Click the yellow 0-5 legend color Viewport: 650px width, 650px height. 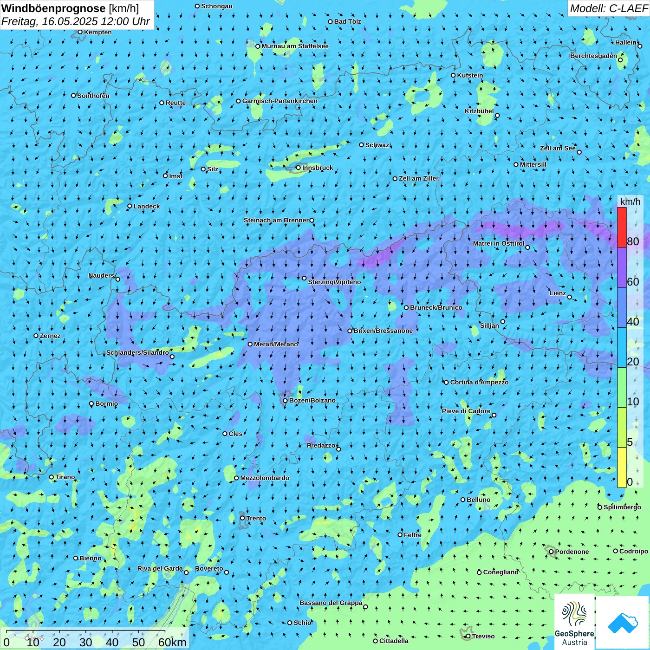click(x=622, y=468)
